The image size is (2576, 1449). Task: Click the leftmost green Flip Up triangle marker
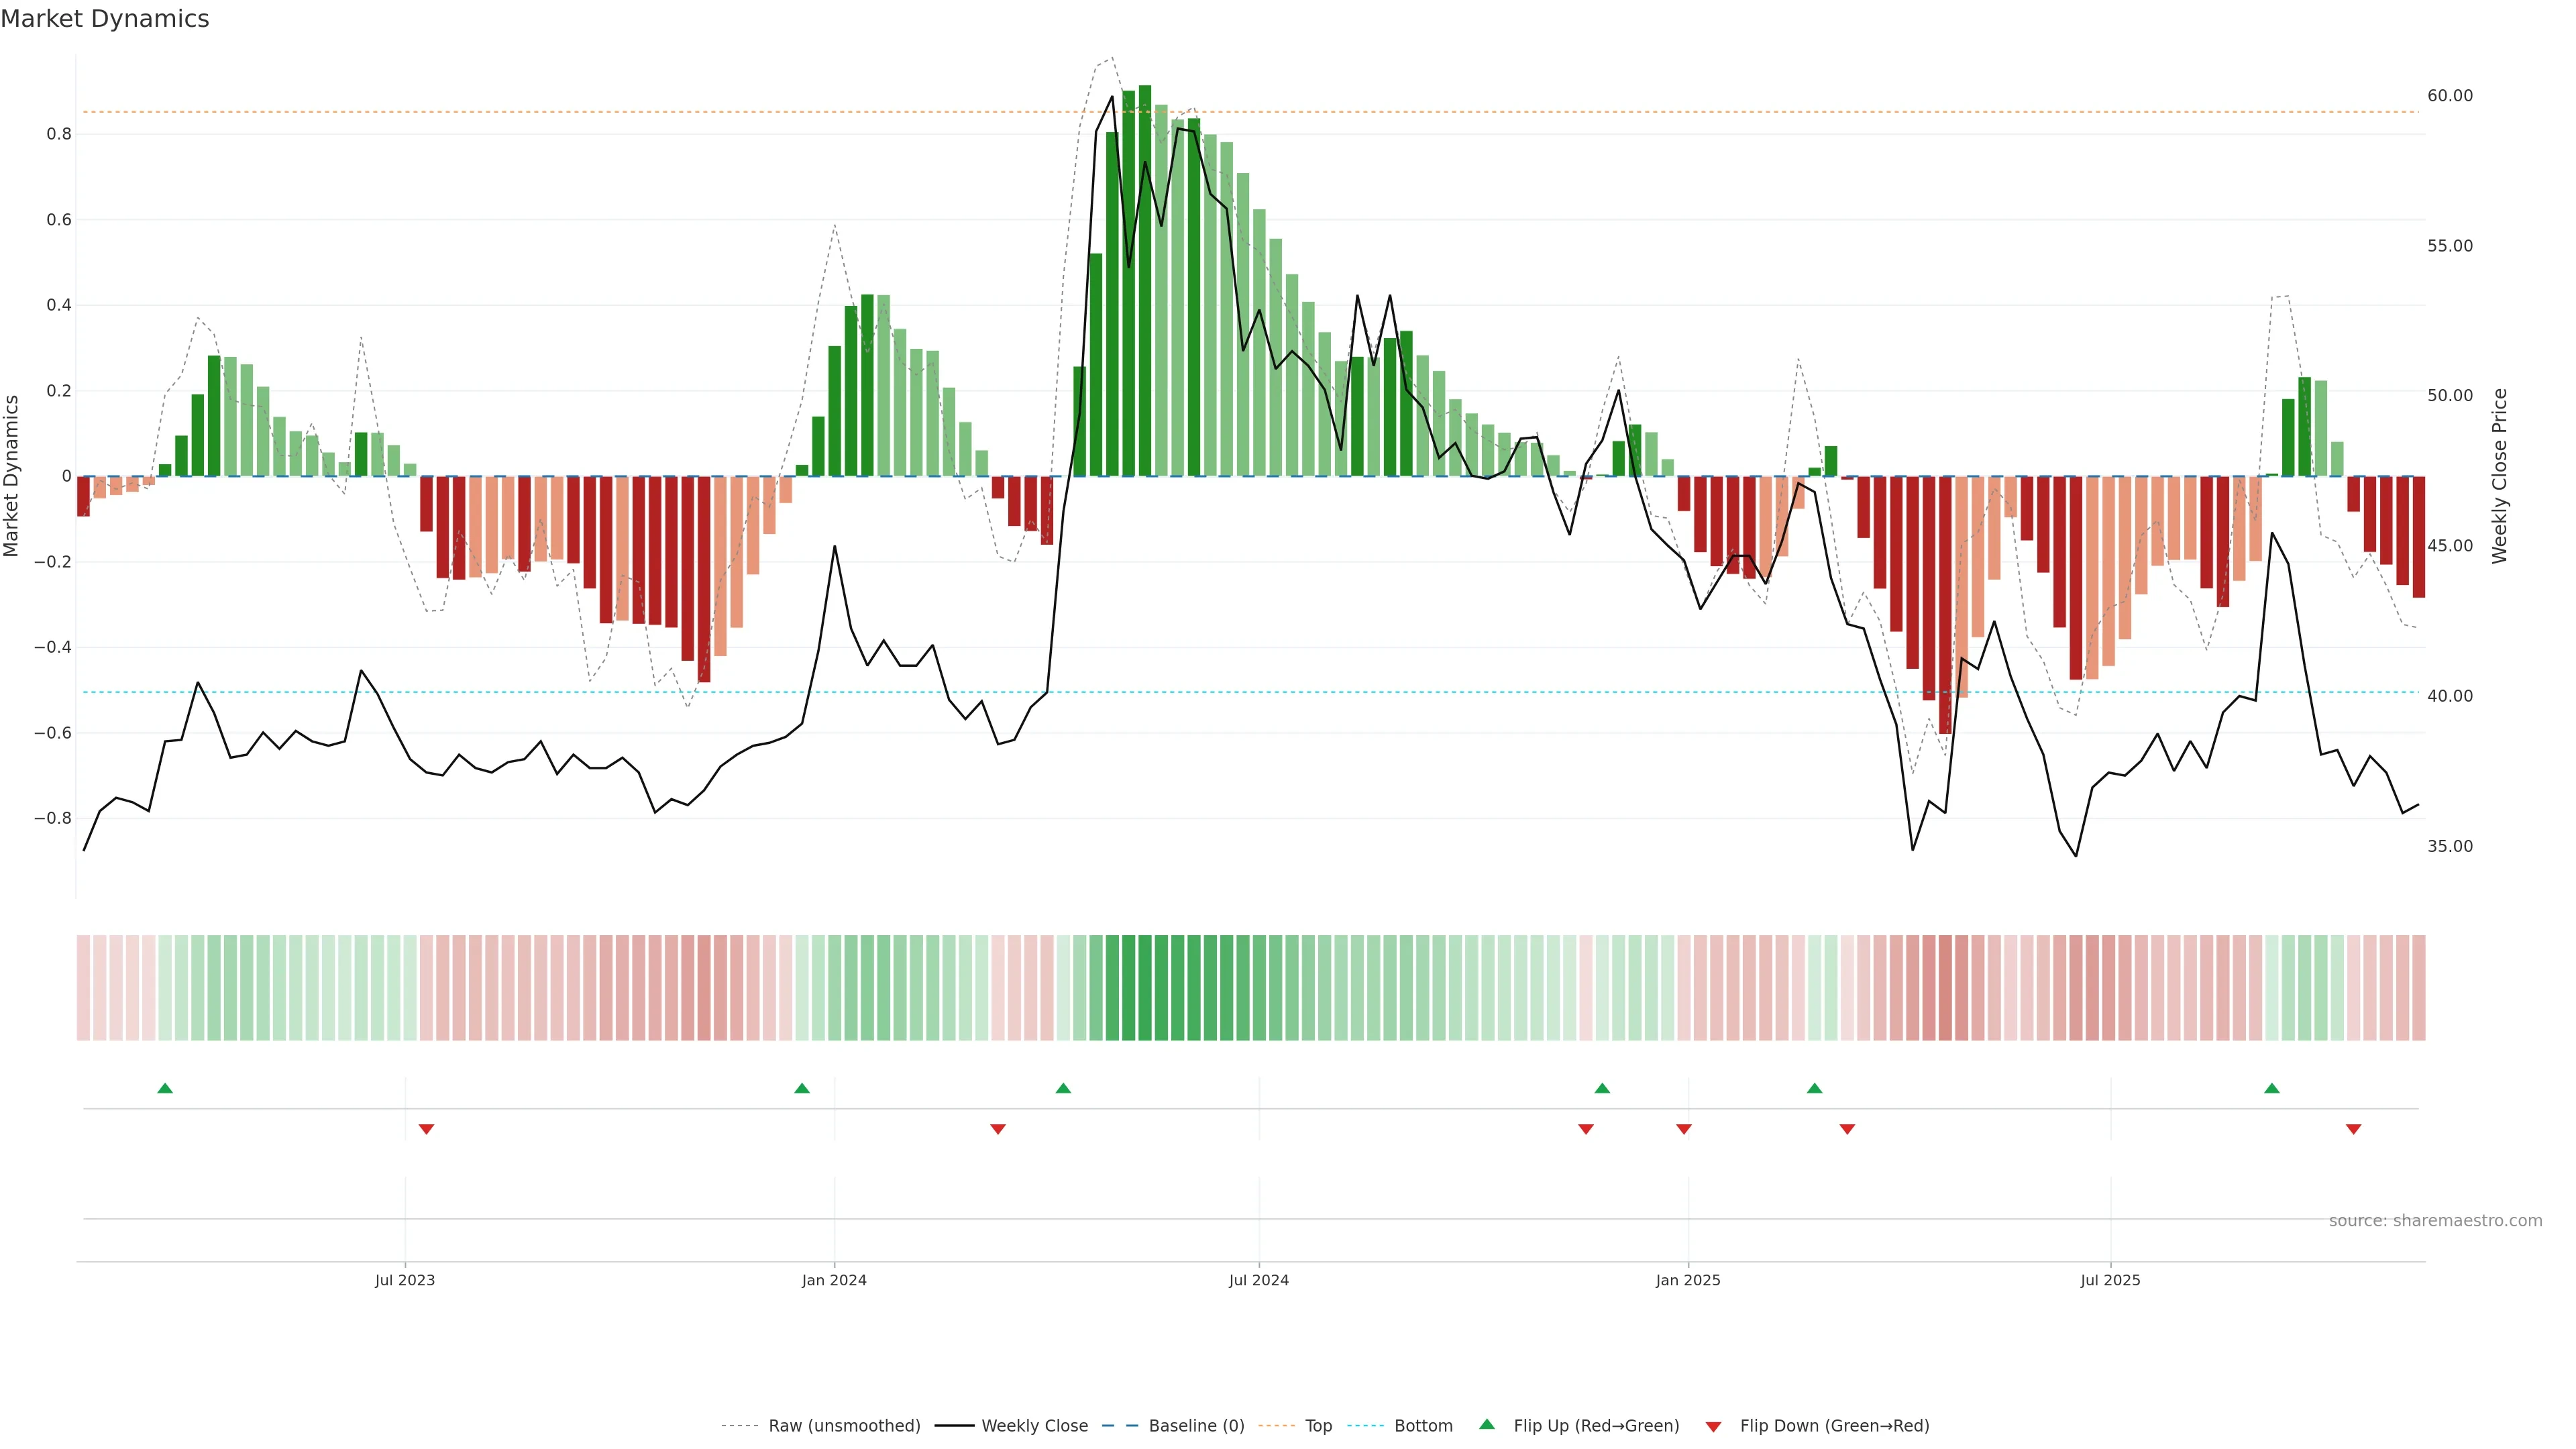[165, 1088]
